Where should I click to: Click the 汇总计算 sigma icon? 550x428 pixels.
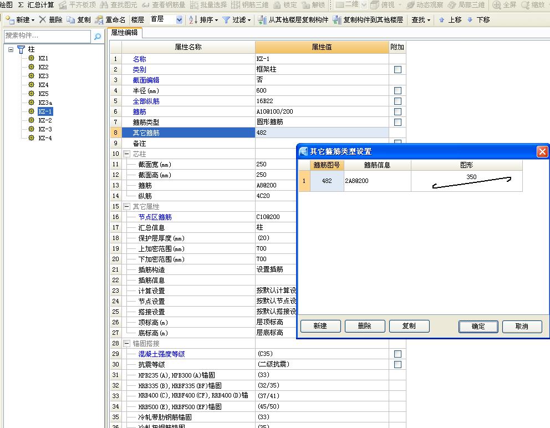click(21, 5)
